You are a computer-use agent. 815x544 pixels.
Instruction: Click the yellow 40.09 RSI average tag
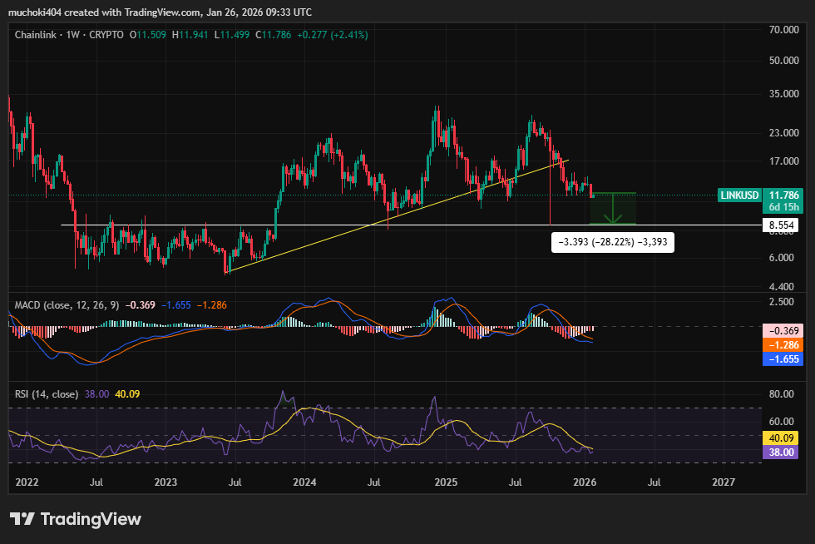(x=782, y=438)
